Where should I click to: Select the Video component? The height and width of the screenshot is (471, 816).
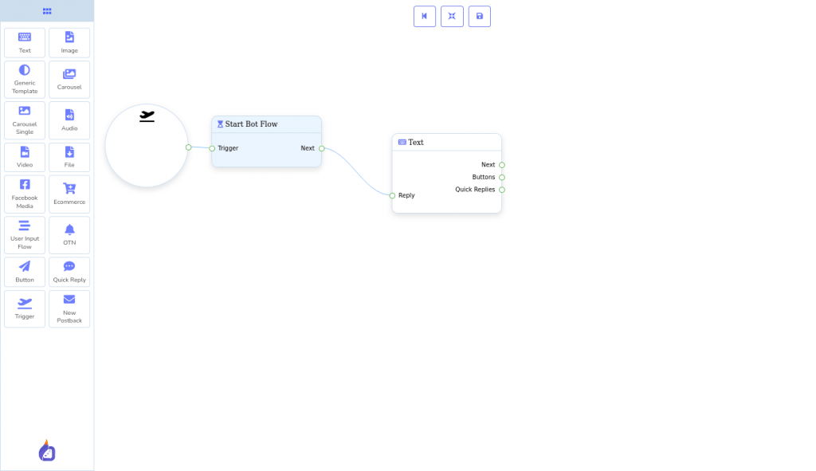pyautogui.click(x=25, y=157)
